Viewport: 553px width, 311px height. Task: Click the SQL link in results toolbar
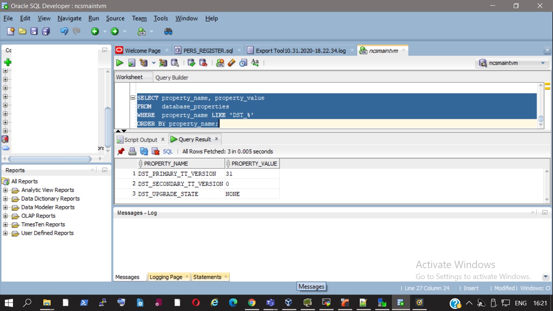point(168,151)
